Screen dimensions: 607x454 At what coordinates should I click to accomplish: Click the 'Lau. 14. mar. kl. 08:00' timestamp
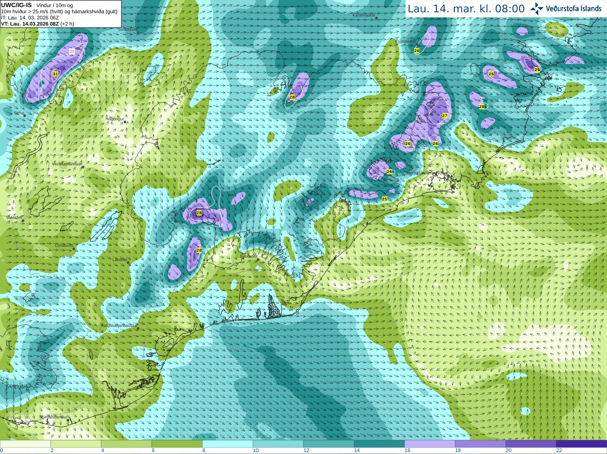[466, 9]
